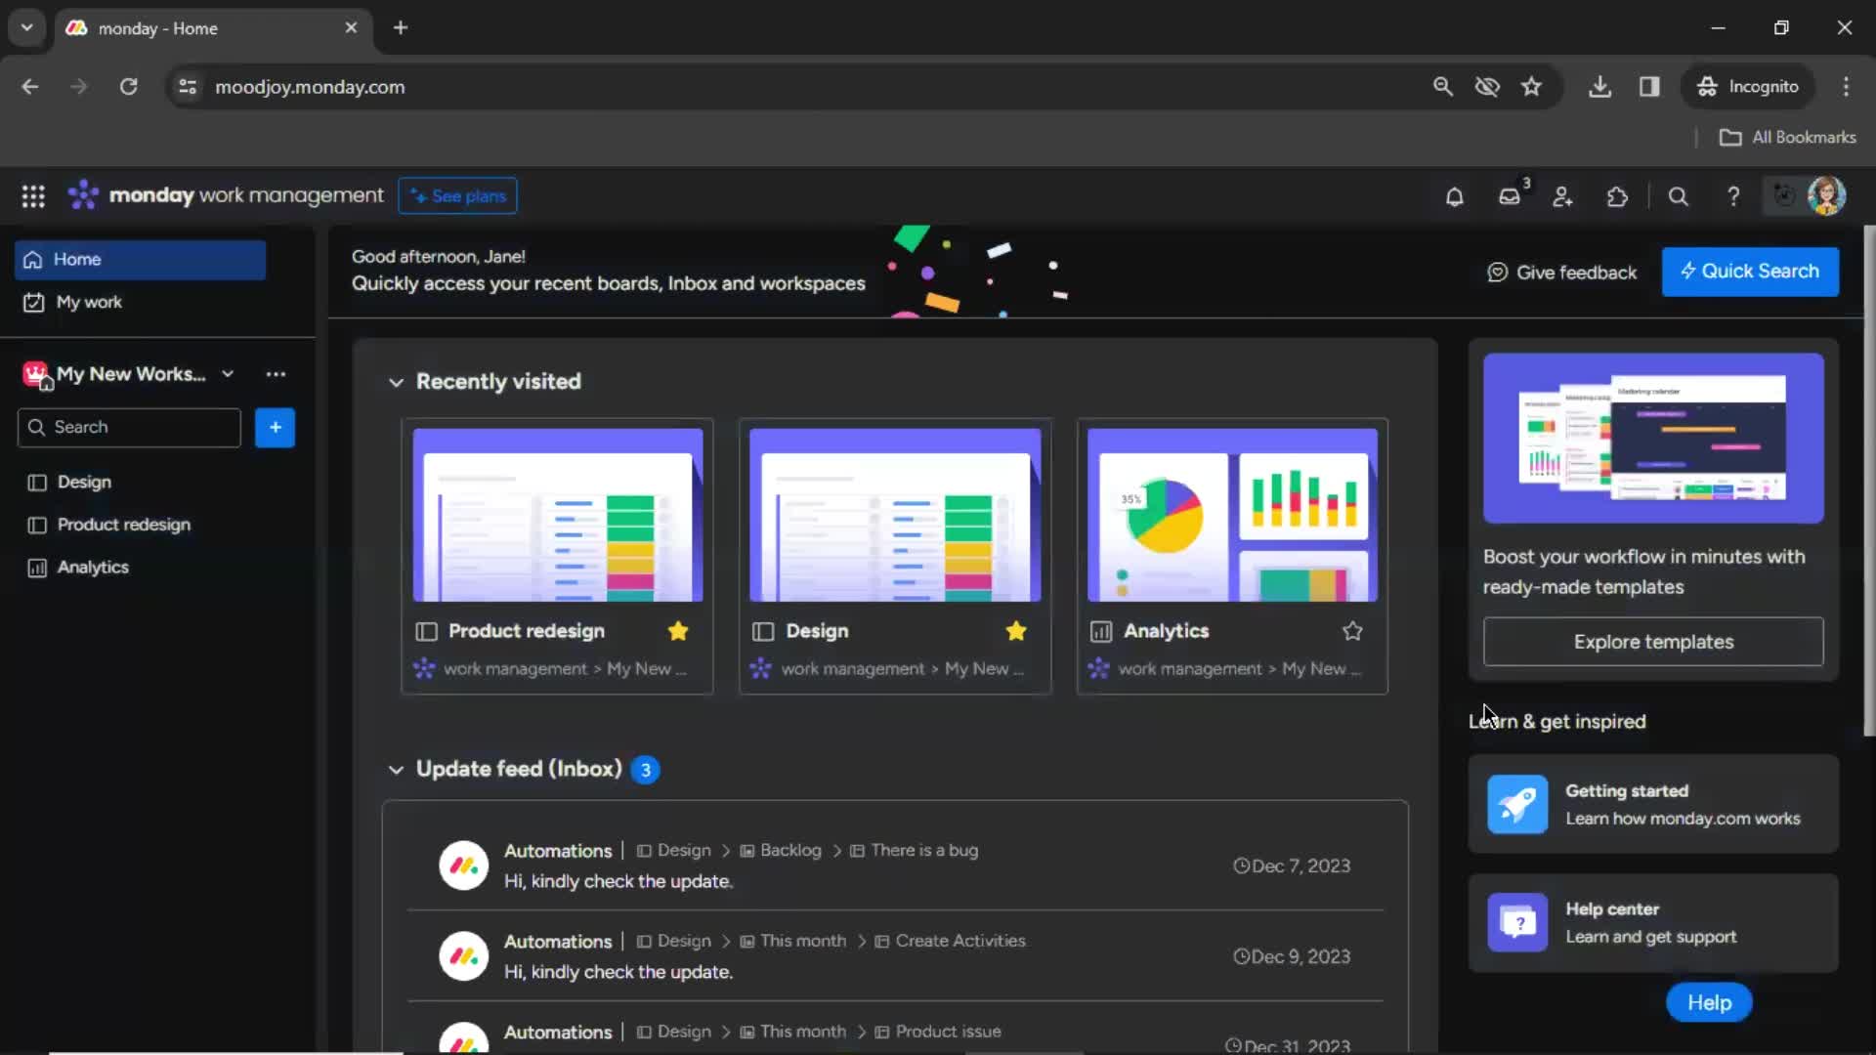This screenshot has width=1876, height=1055.
Task: Open the invite members people icon
Action: (1563, 195)
